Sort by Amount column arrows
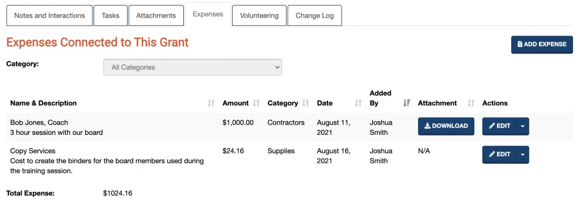Screen dimensions: 581x208 (x=256, y=103)
